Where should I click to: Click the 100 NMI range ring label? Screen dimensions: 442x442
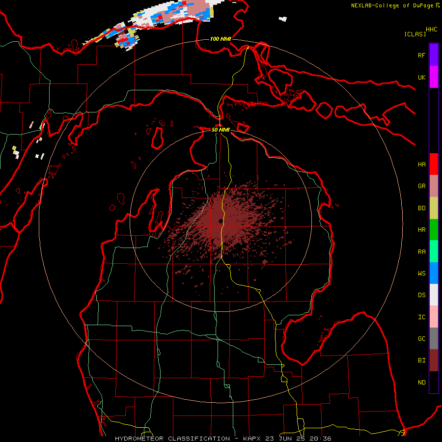point(221,39)
